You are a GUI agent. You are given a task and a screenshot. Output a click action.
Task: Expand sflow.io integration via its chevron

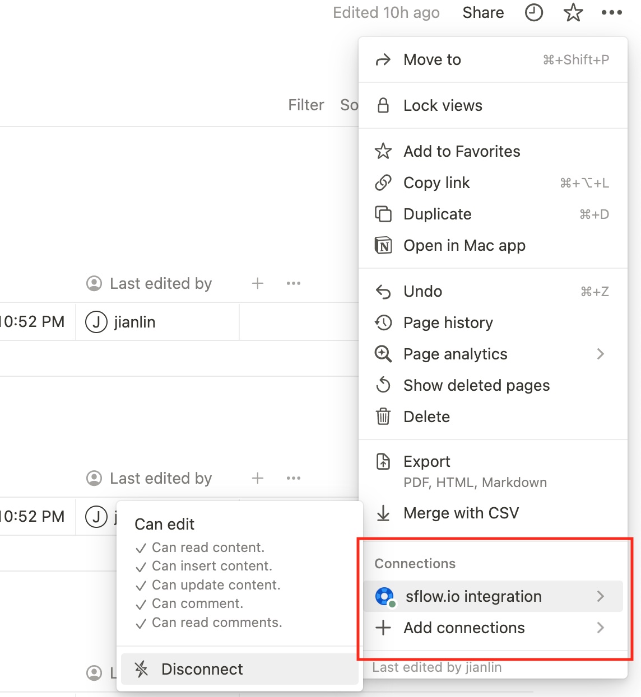coord(601,596)
